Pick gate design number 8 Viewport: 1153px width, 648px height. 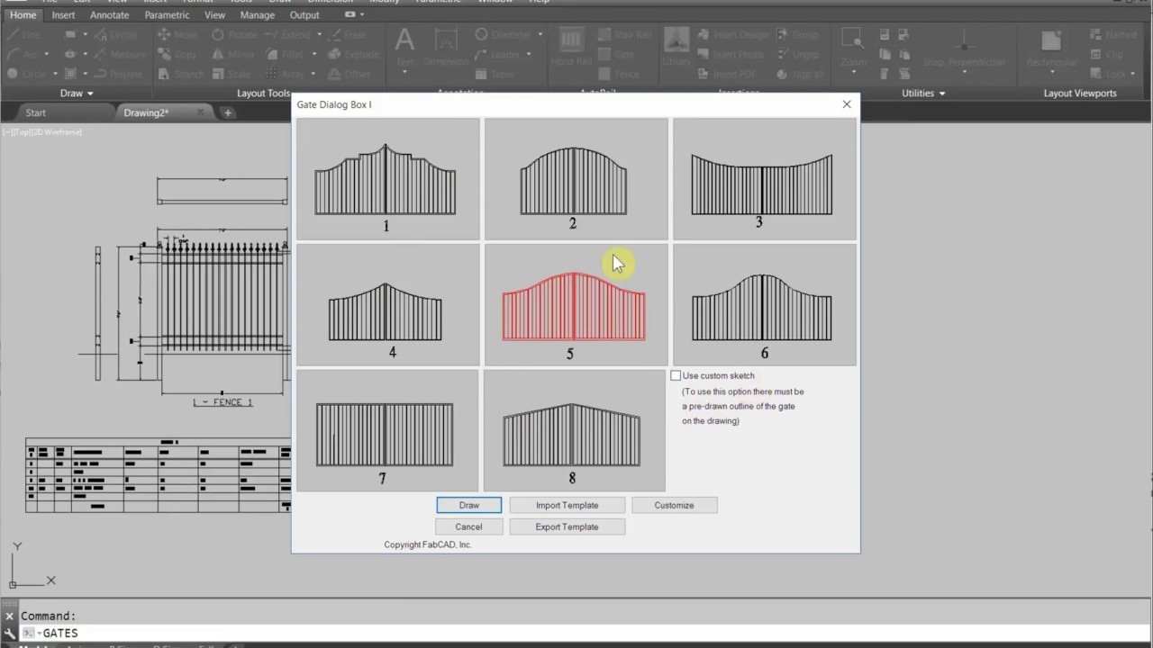pos(574,430)
